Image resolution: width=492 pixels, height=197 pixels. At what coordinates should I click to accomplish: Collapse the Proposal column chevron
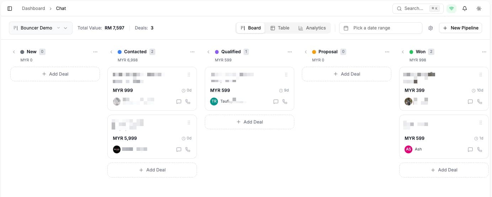306,52
